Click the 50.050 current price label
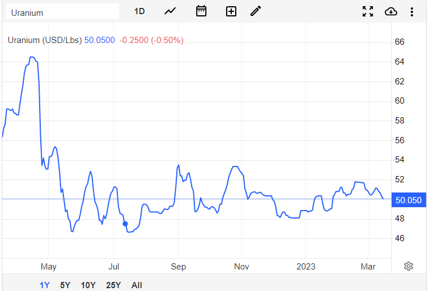The image size is (429, 291). (409, 200)
